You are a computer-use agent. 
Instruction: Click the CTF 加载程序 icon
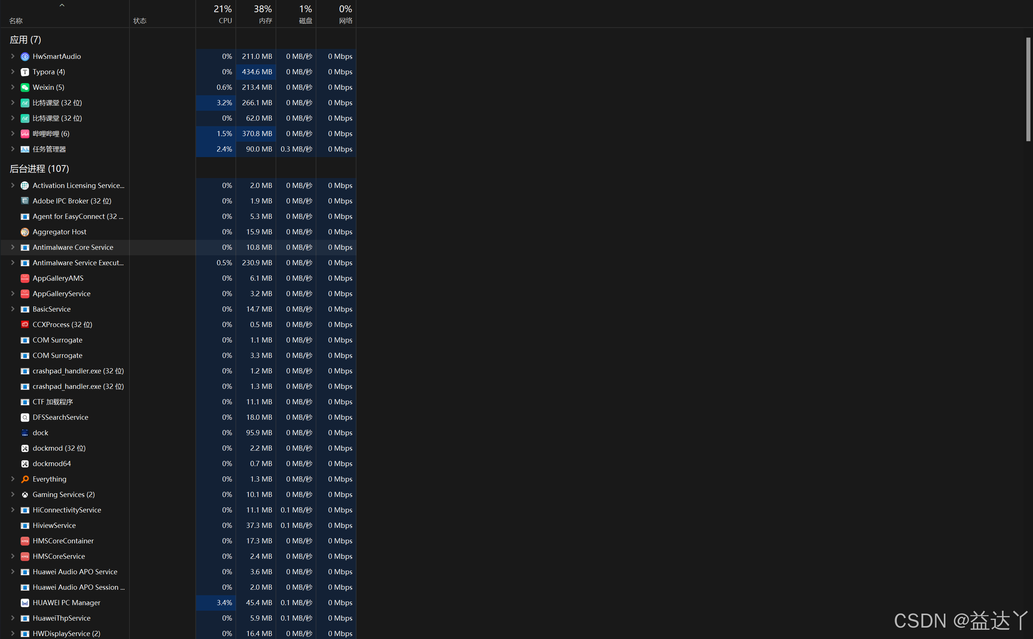(25, 402)
